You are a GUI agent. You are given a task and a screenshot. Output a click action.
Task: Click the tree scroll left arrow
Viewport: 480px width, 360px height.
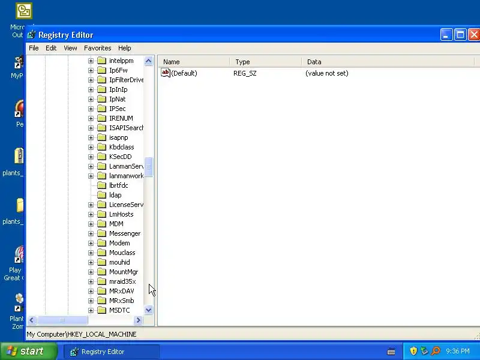click(x=32, y=320)
